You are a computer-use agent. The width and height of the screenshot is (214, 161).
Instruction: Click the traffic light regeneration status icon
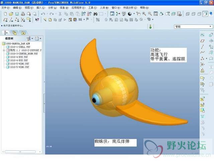tap(150, 26)
